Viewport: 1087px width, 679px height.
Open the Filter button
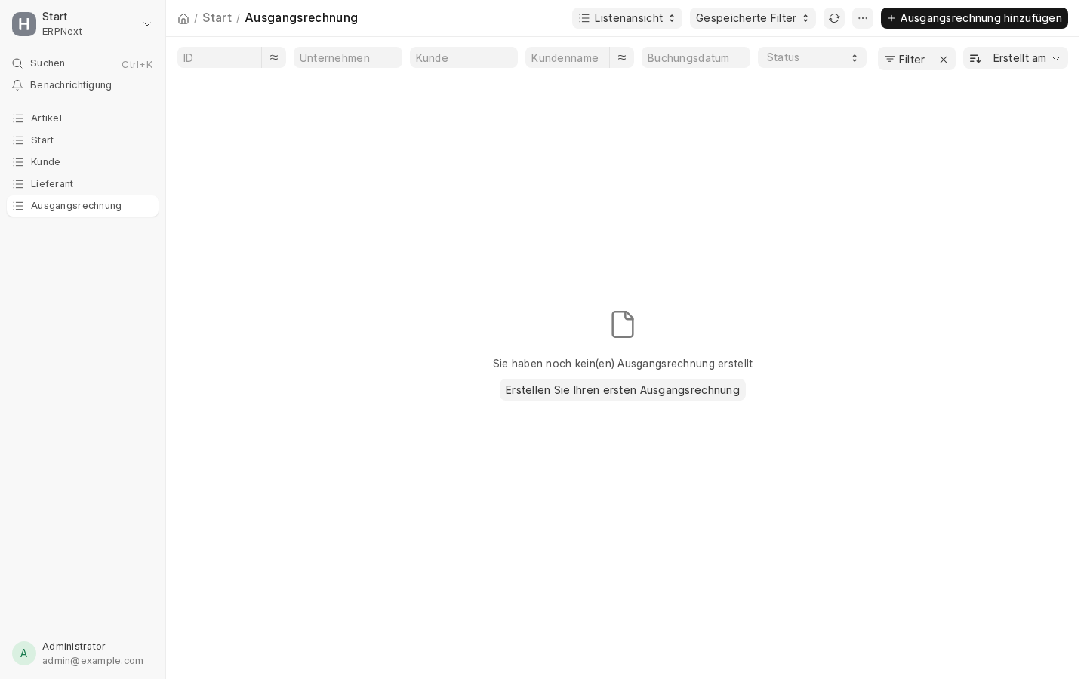[x=904, y=59]
